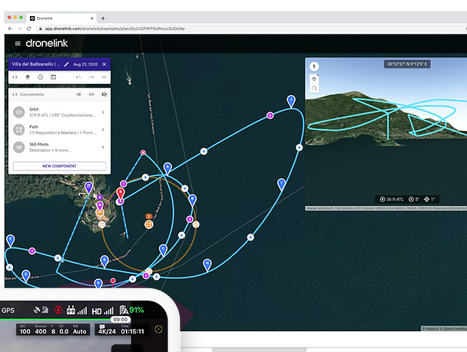
Task: Click '375 ft ATL | 180° Counterclockwise' text
Action: [62, 115]
